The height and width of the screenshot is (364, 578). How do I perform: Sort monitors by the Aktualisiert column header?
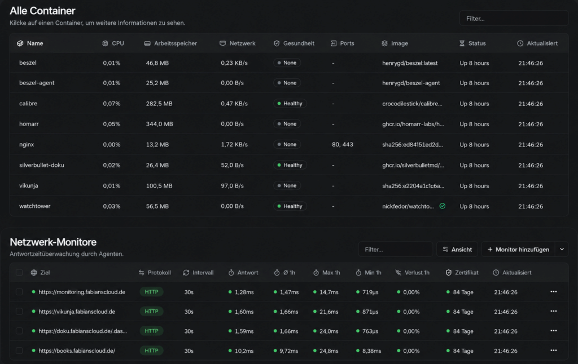pos(512,273)
